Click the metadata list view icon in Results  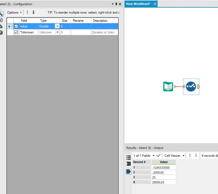coord(129,158)
